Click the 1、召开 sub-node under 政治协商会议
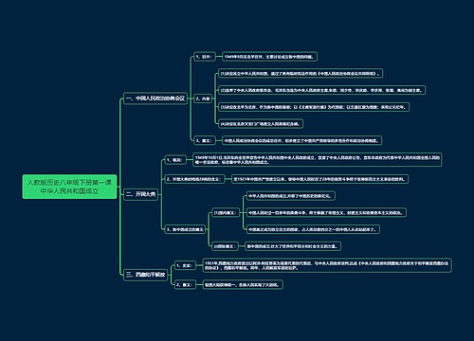 coord(205,57)
